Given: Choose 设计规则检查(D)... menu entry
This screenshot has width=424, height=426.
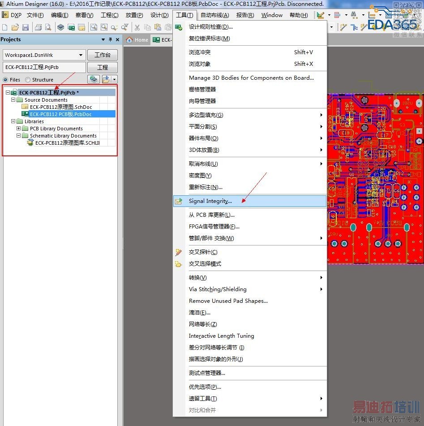Looking at the screenshot, I should point(250,27).
